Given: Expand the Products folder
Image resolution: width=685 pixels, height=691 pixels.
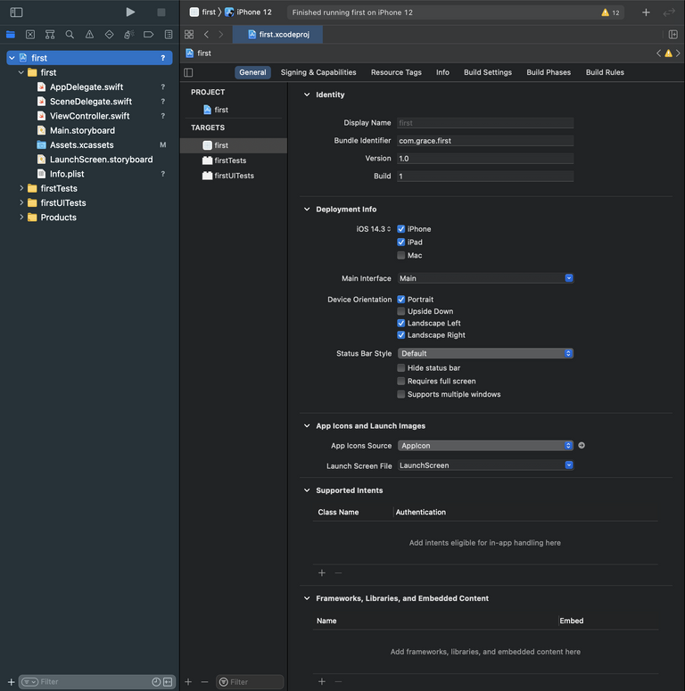Looking at the screenshot, I should 21,218.
